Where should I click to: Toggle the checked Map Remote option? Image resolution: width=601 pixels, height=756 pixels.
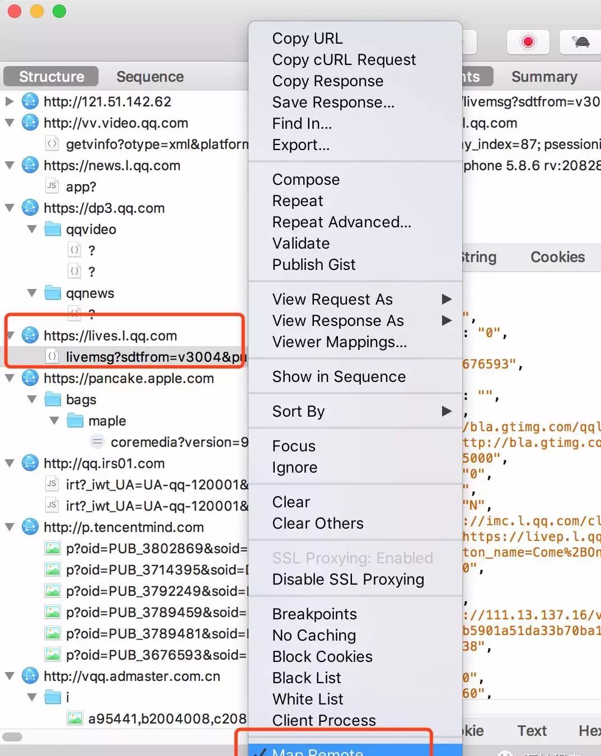[x=317, y=751]
